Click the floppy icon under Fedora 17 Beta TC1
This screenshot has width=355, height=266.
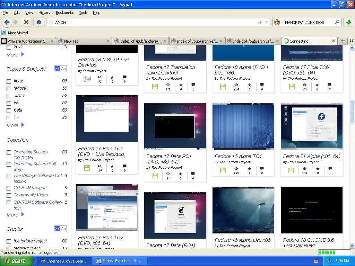[87, 168]
